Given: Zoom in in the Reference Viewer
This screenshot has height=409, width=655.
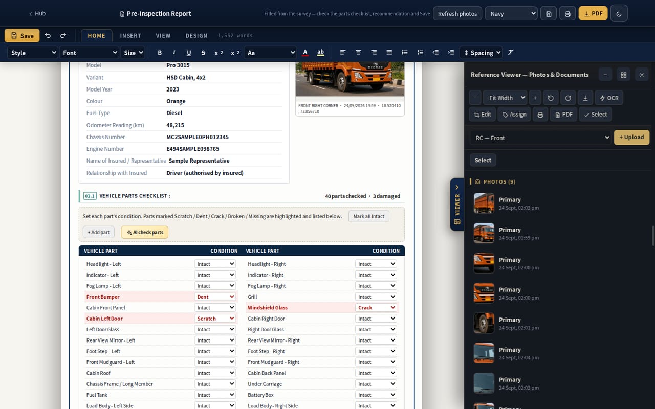Looking at the screenshot, I should point(535,98).
